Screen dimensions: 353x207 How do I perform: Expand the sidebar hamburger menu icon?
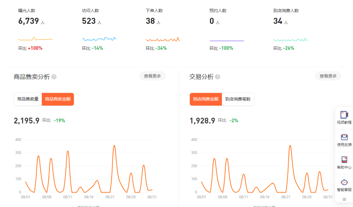pyautogui.click(x=344, y=199)
